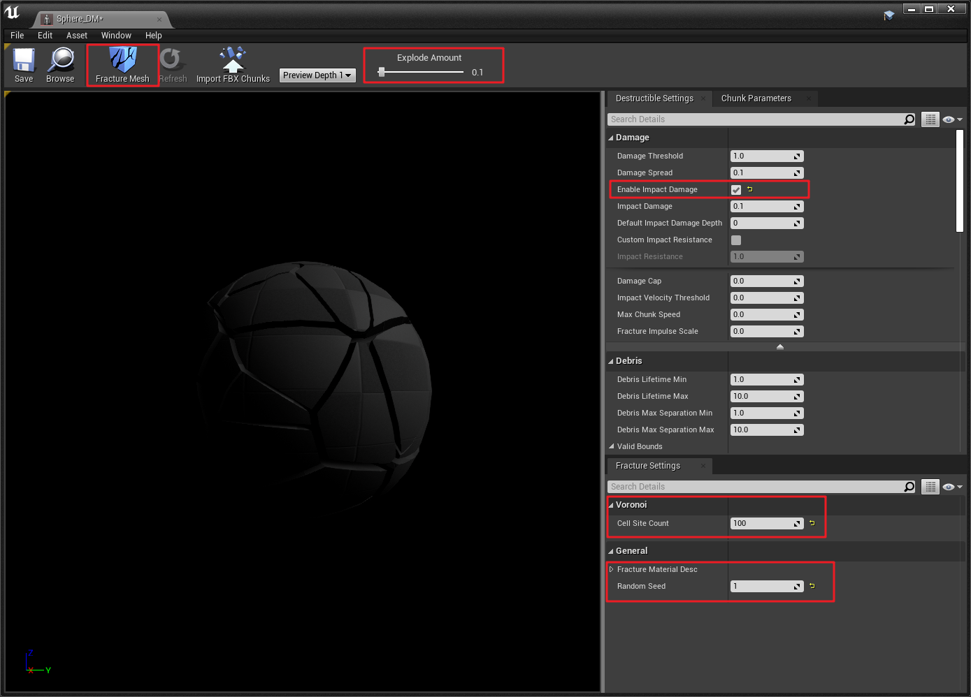The height and width of the screenshot is (697, 971).
Task: Reset Random Seed to default arrow
Action: [x=812, y=586]
